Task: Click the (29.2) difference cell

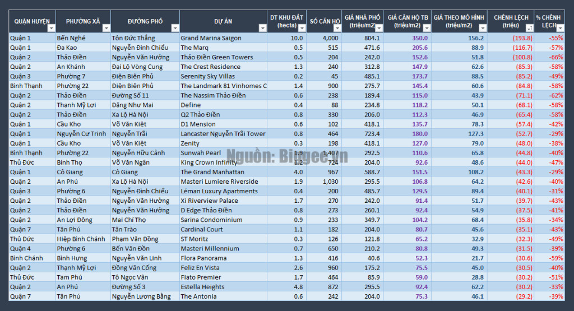Action: (511, 296)
